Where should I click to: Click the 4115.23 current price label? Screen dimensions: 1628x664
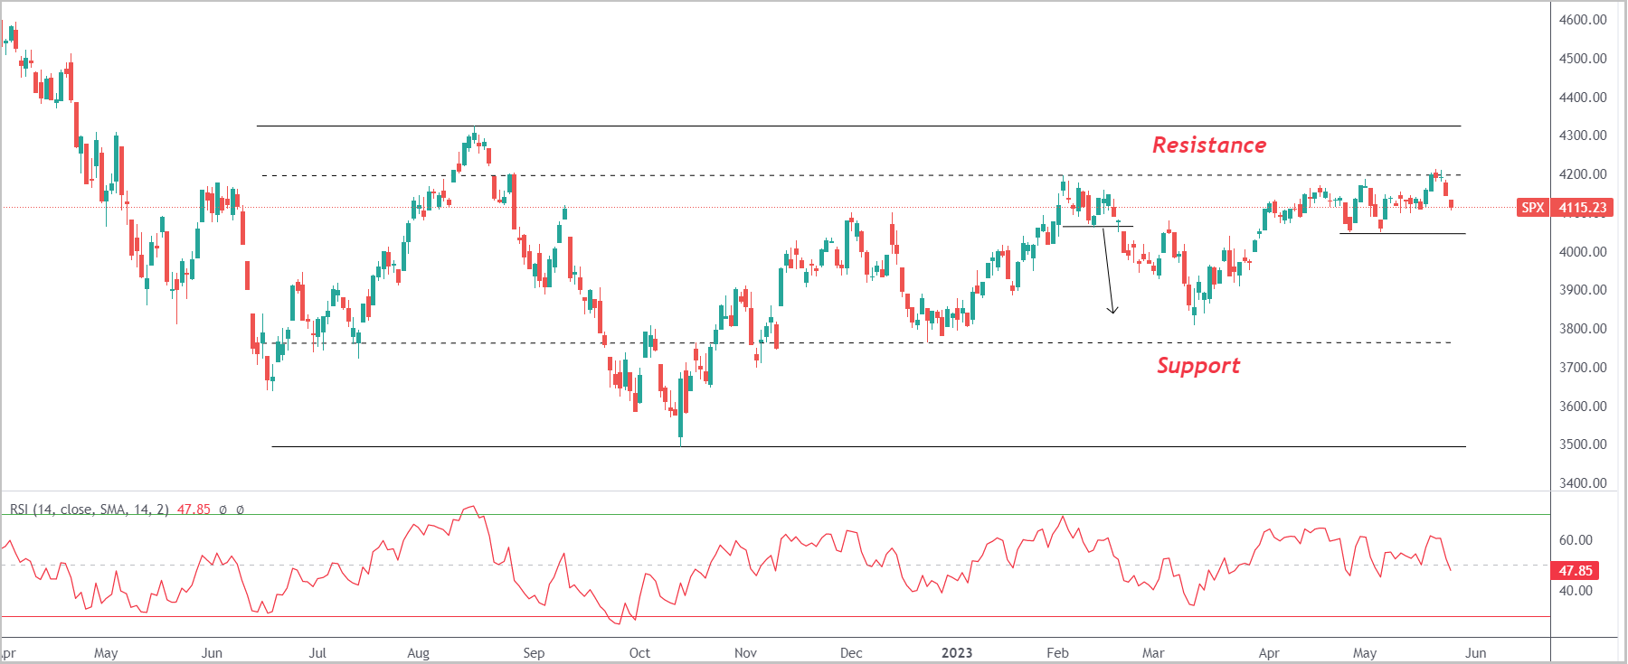pyautogui.click(x=1582, y=208)
